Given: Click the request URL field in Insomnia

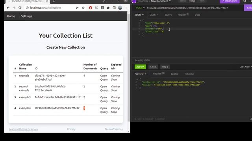Looking at the screenshot, I should 187,8.
